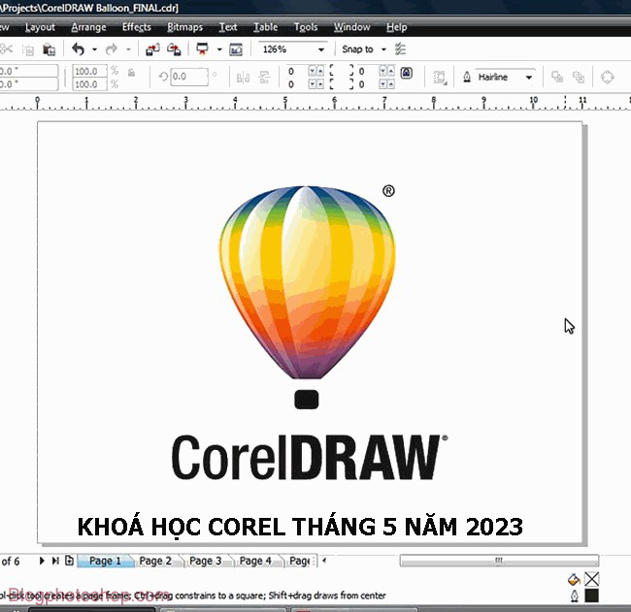Select the KHOÁ HỌC COREL THÁNG 5 NĂM 2023 text
Viewport: 631px width, 612px height.
coord(300,527)
